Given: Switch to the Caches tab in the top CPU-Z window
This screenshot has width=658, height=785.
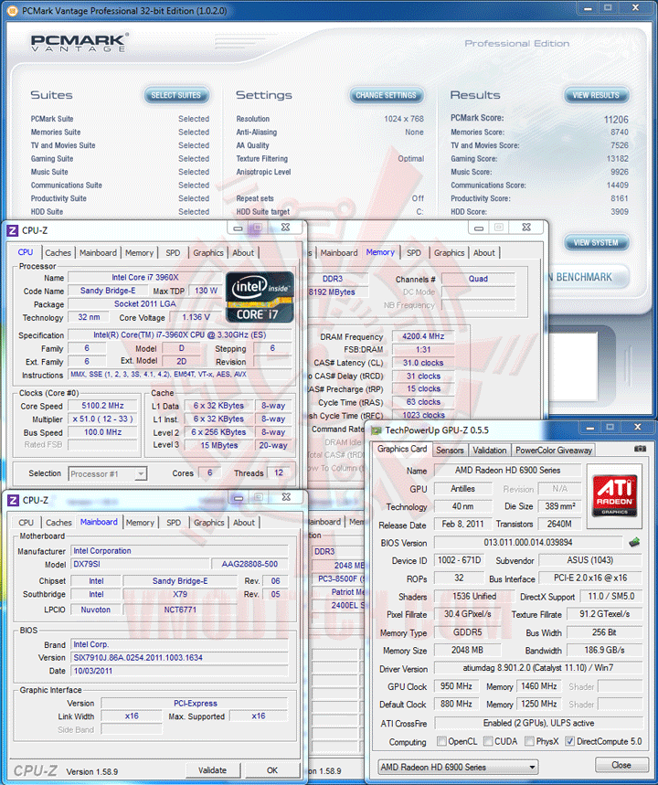Looking at the screenshot, I should 58,253.
